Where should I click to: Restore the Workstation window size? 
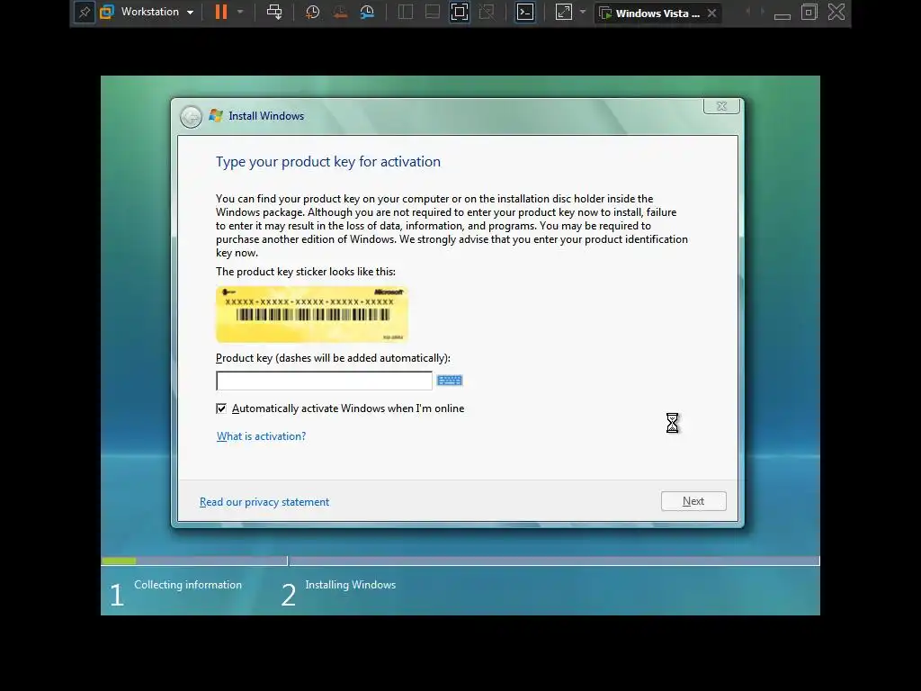(809, 13)
